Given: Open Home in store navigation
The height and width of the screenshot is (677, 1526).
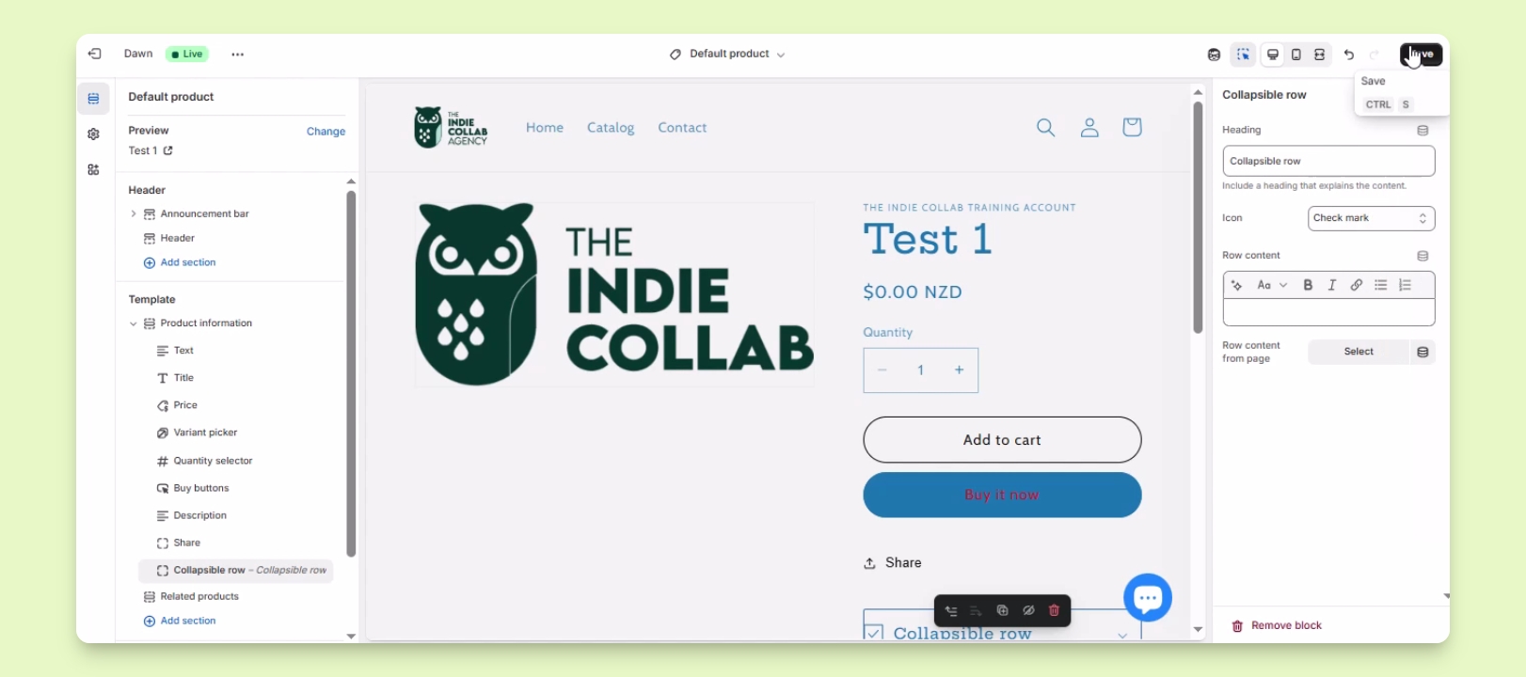Looking at the screenshot, I should pyautogui.click(x=545, y=128).
